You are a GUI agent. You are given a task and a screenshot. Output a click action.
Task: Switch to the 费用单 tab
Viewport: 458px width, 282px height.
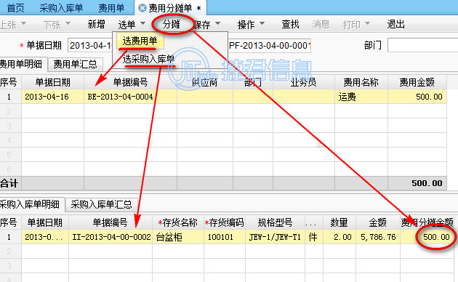pyautogui.click(x=111, y=8)
